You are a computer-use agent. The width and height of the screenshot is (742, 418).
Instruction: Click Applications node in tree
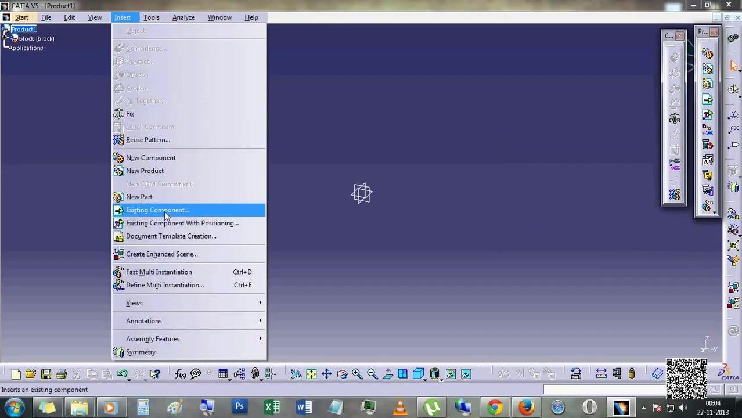click(26, 48)
